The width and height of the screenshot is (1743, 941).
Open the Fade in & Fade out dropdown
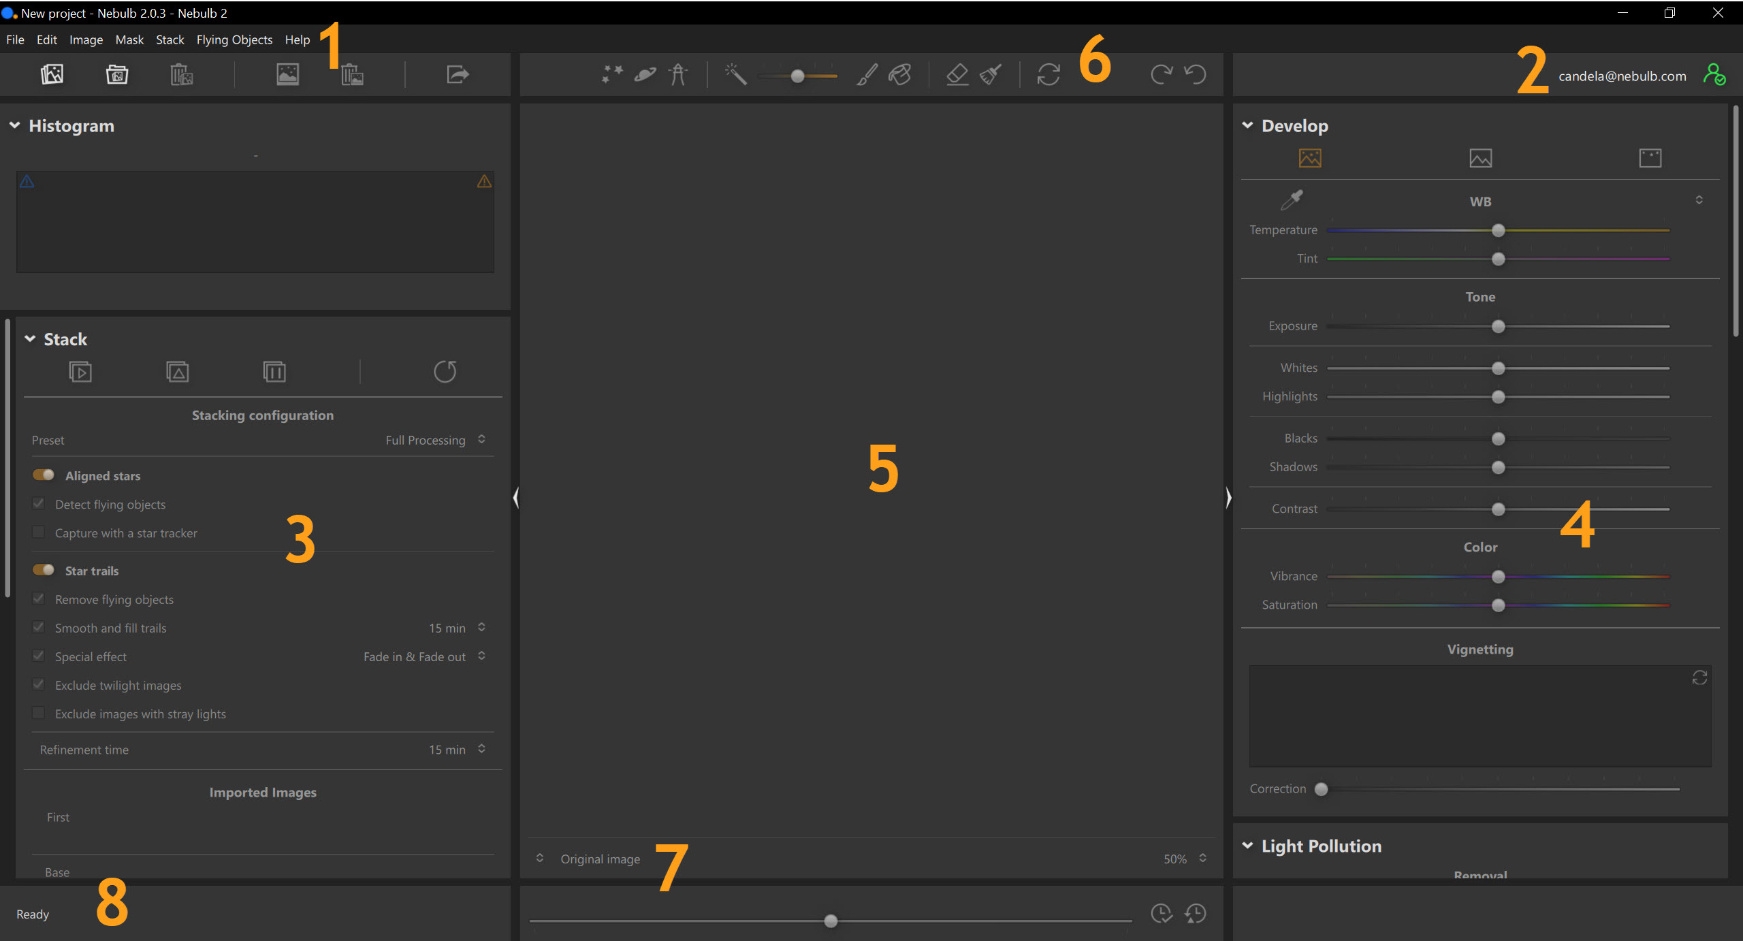424,656
